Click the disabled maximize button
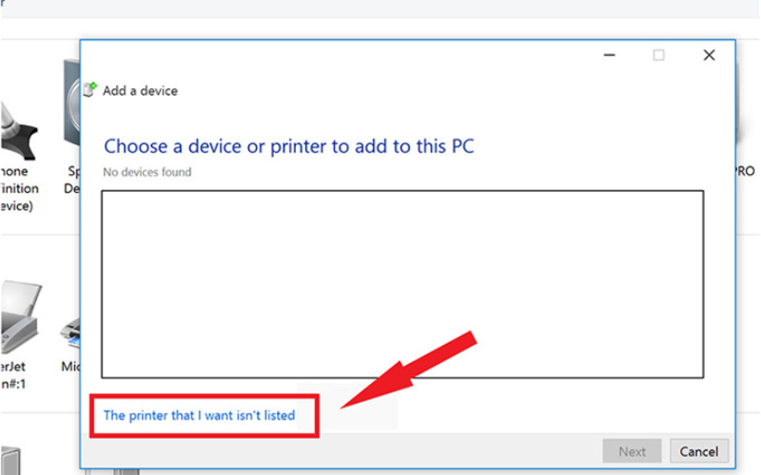 pos(659,55)
